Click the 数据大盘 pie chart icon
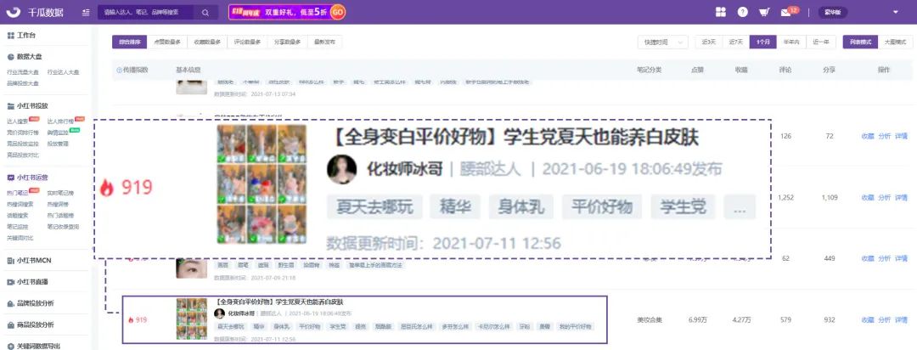The height and width of the screenshot is (350, 917). (x=10, y=57)
